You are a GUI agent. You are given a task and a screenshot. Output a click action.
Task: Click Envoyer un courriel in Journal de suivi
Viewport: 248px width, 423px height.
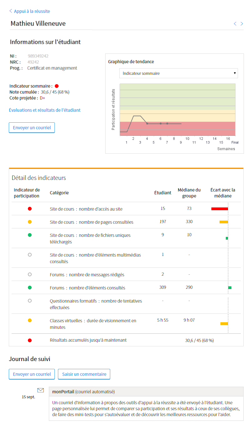coord(32,374)
